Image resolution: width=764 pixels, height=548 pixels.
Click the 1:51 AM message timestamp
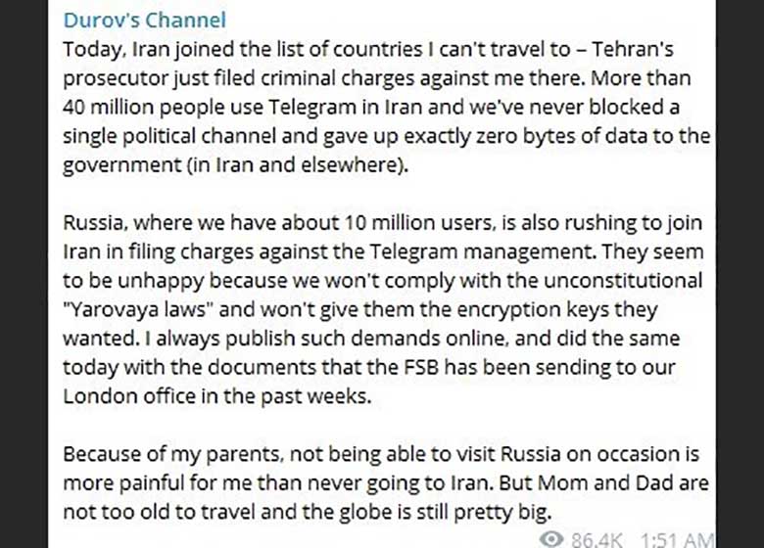tap(678, 538)
